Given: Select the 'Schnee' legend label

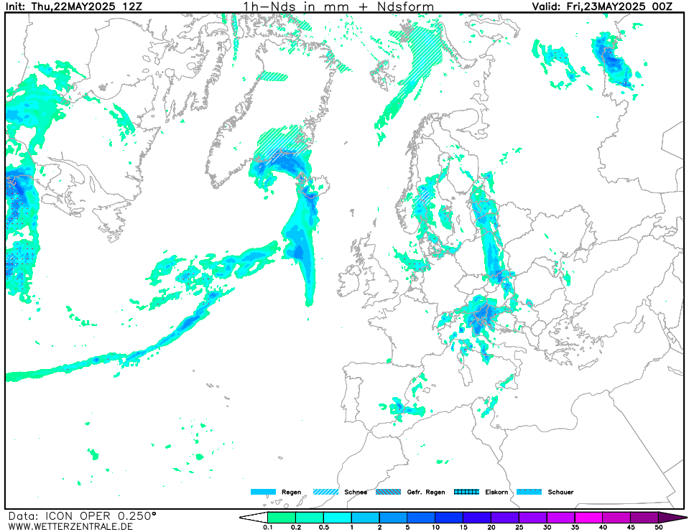Looking at the screenshot, I should pos(356,492).
